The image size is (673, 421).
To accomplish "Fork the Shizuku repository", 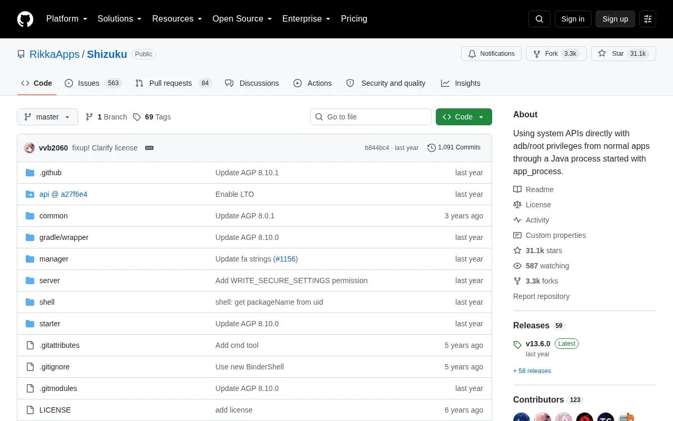I will [x=556, y=54].
